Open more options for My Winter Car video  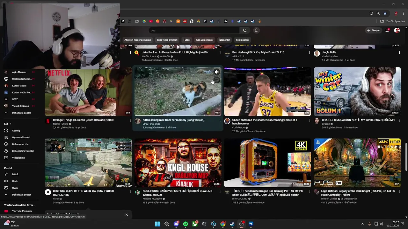tap(399, 120)
